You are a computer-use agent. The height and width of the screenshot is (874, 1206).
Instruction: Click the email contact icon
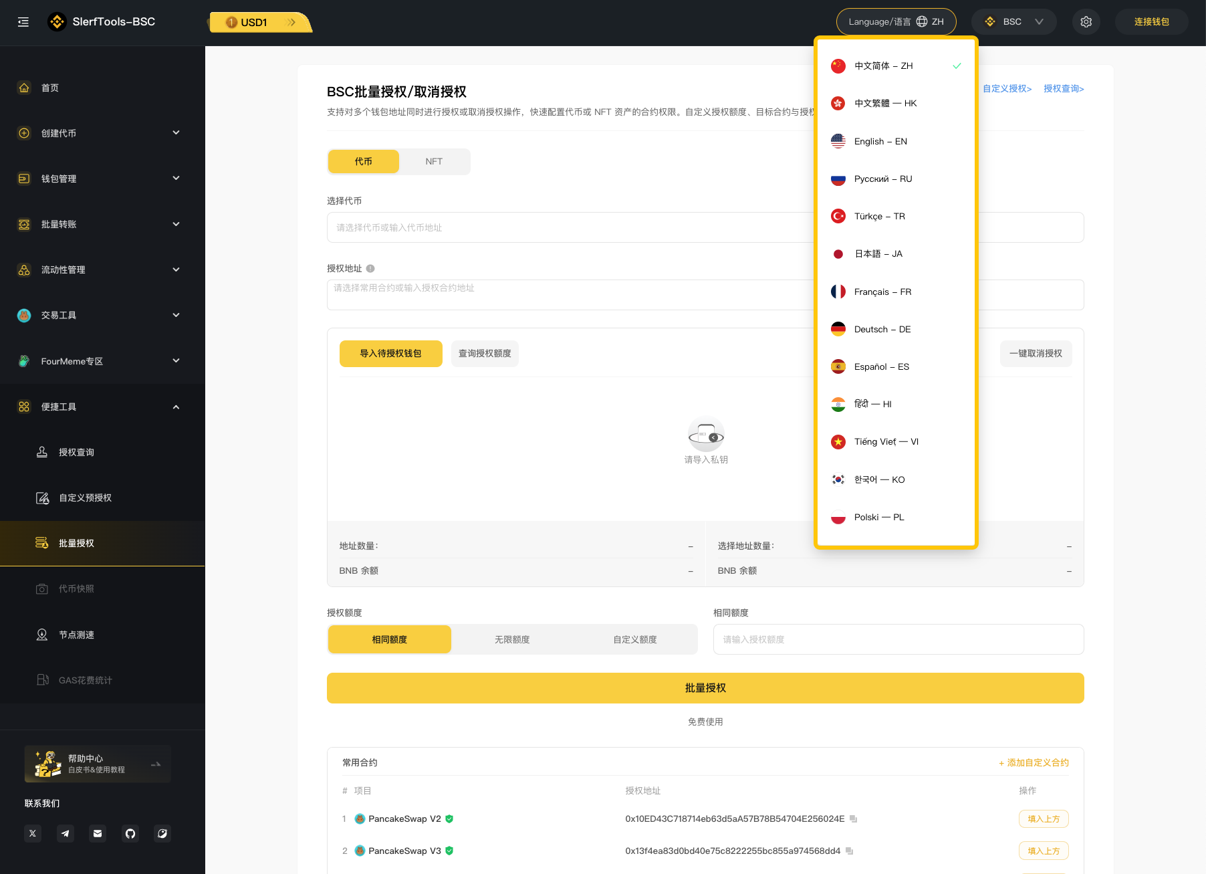[98, 833]
